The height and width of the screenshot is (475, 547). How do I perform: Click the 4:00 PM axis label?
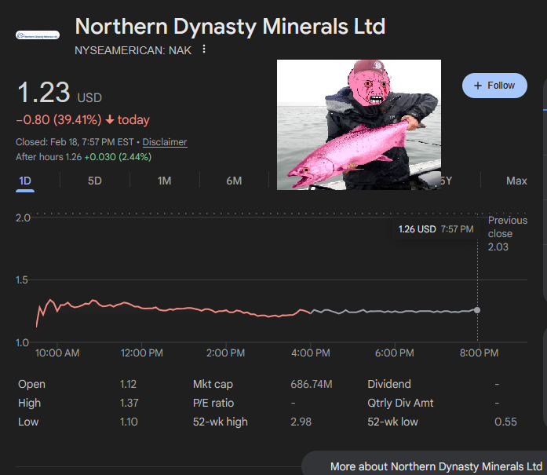311,353
